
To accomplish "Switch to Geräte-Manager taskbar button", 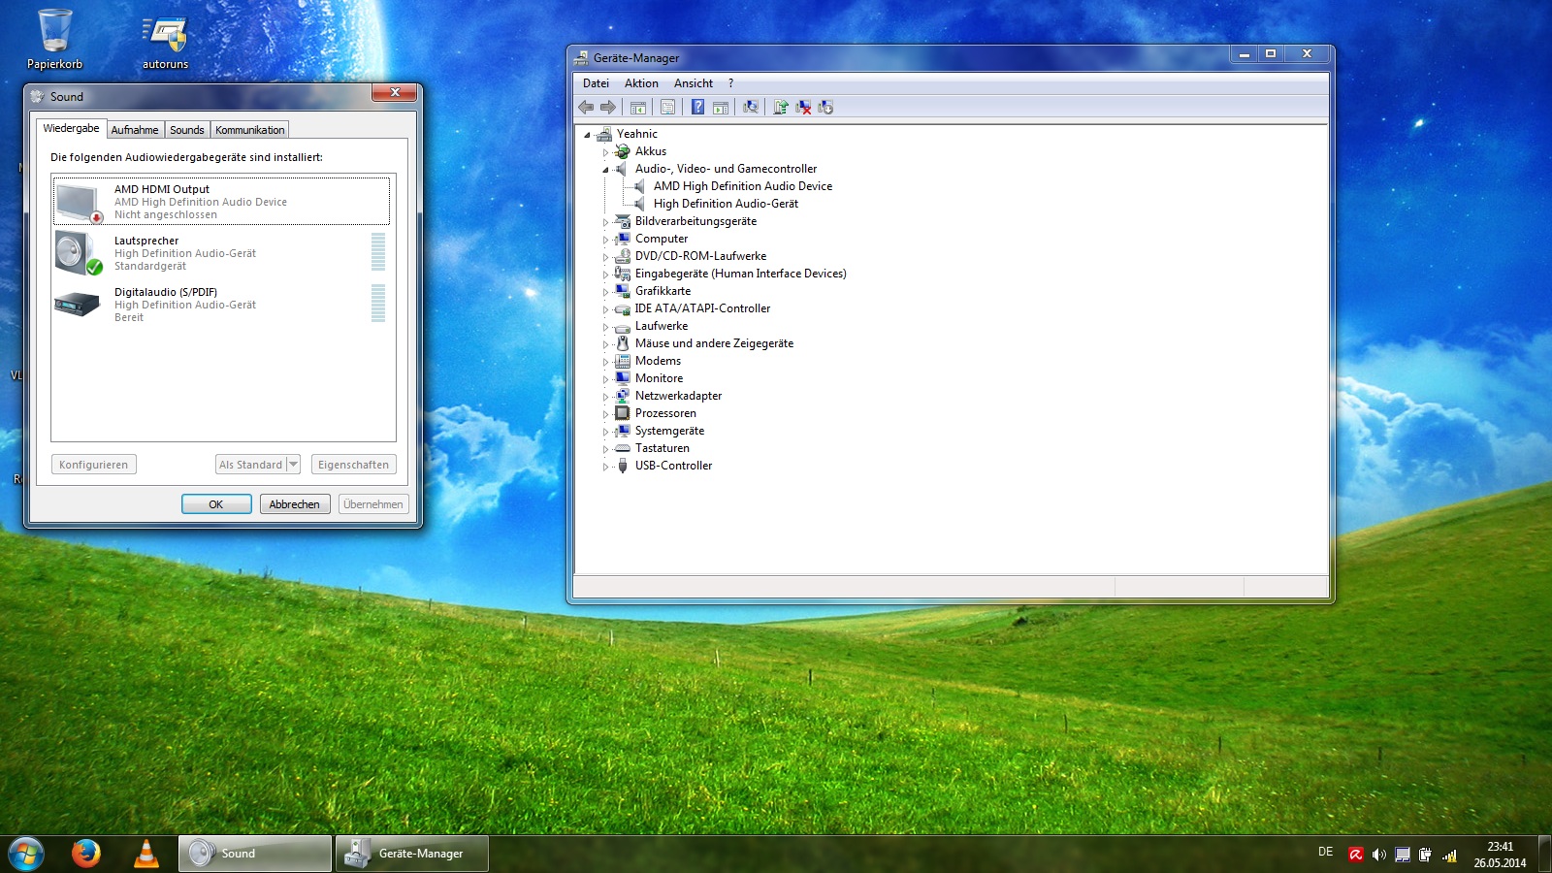I will click(x=412, y=854).
